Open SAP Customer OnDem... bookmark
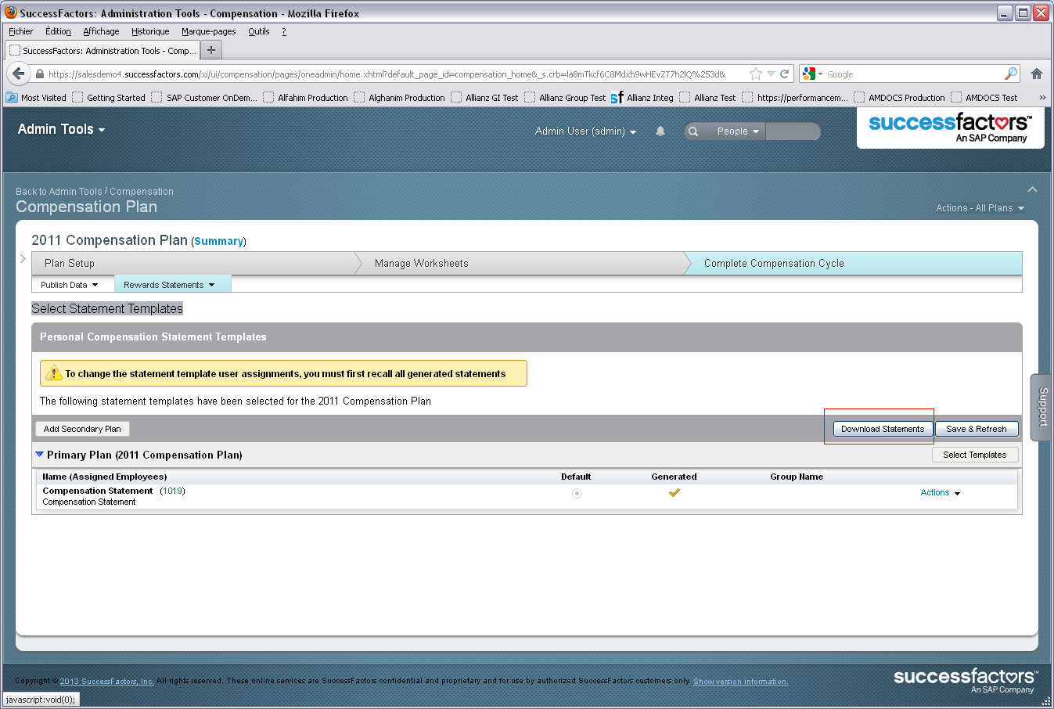The image size is (1054, 709). point(204,98)
